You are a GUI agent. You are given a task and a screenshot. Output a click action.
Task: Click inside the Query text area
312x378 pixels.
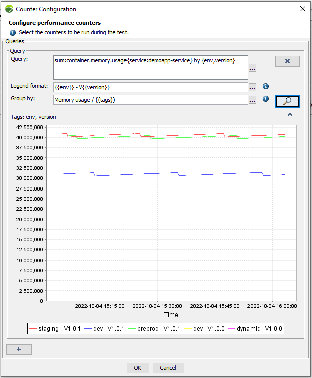pos(151,67)
